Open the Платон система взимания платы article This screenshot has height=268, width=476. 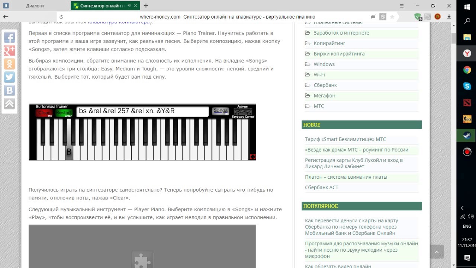click(x=346, y=177)
